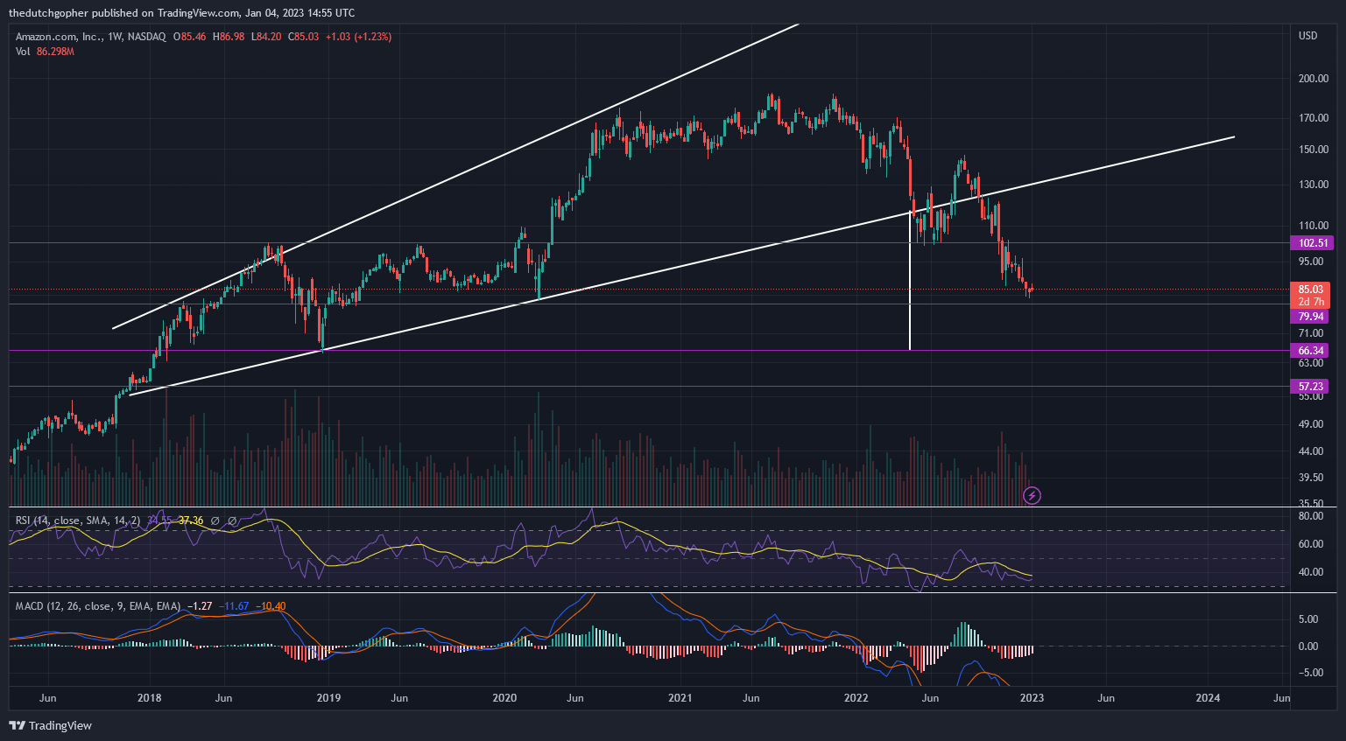
Task: Click the 130.00 price axis tick
Action: pos(1313,185)
